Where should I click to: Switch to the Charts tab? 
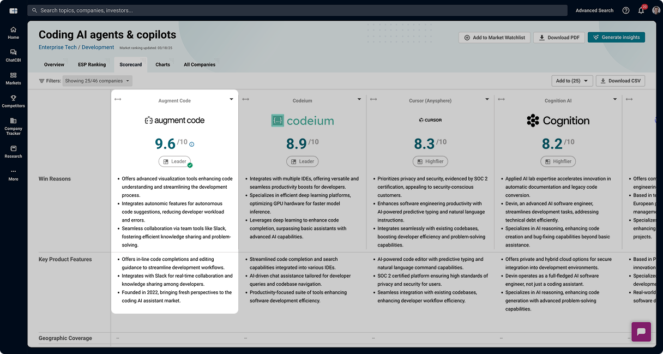[162, 64]
